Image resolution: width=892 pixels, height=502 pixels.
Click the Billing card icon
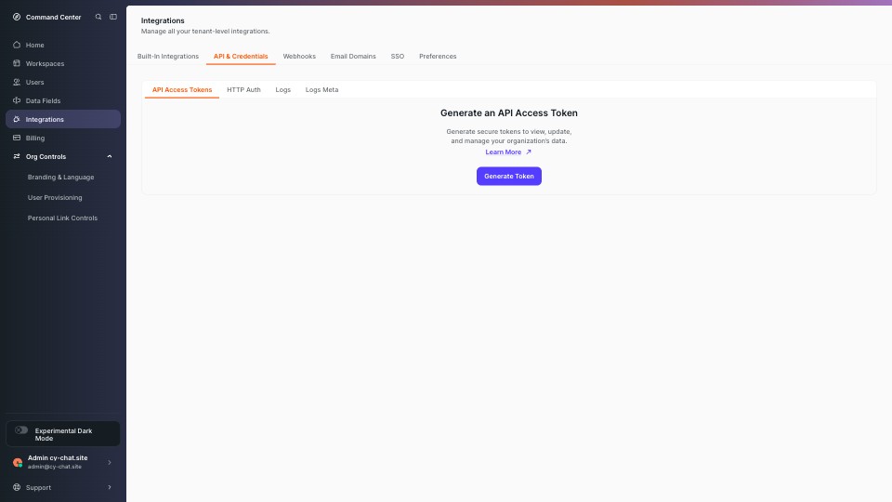click(x=17, y=138)
